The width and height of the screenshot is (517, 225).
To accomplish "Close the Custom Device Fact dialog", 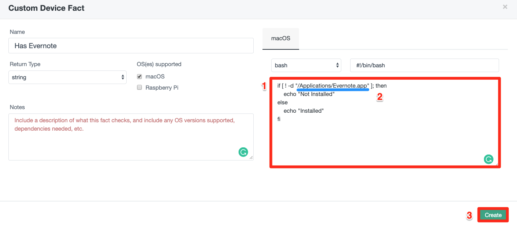I will [x=505, y=7].
